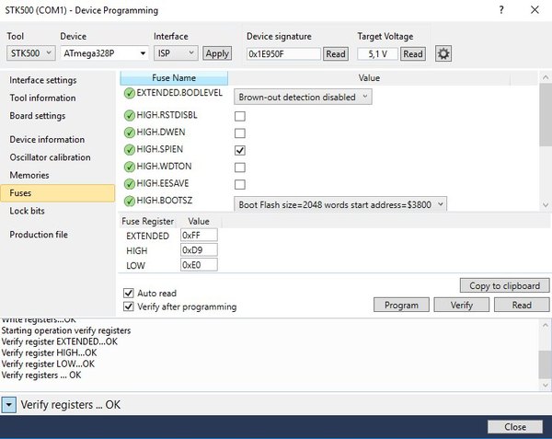Click HIGH.RSTDISBL green status check icon
Image resolution: width=552 pixels, height=439 pixels.
pyautogui.click(x=130, y=115)
